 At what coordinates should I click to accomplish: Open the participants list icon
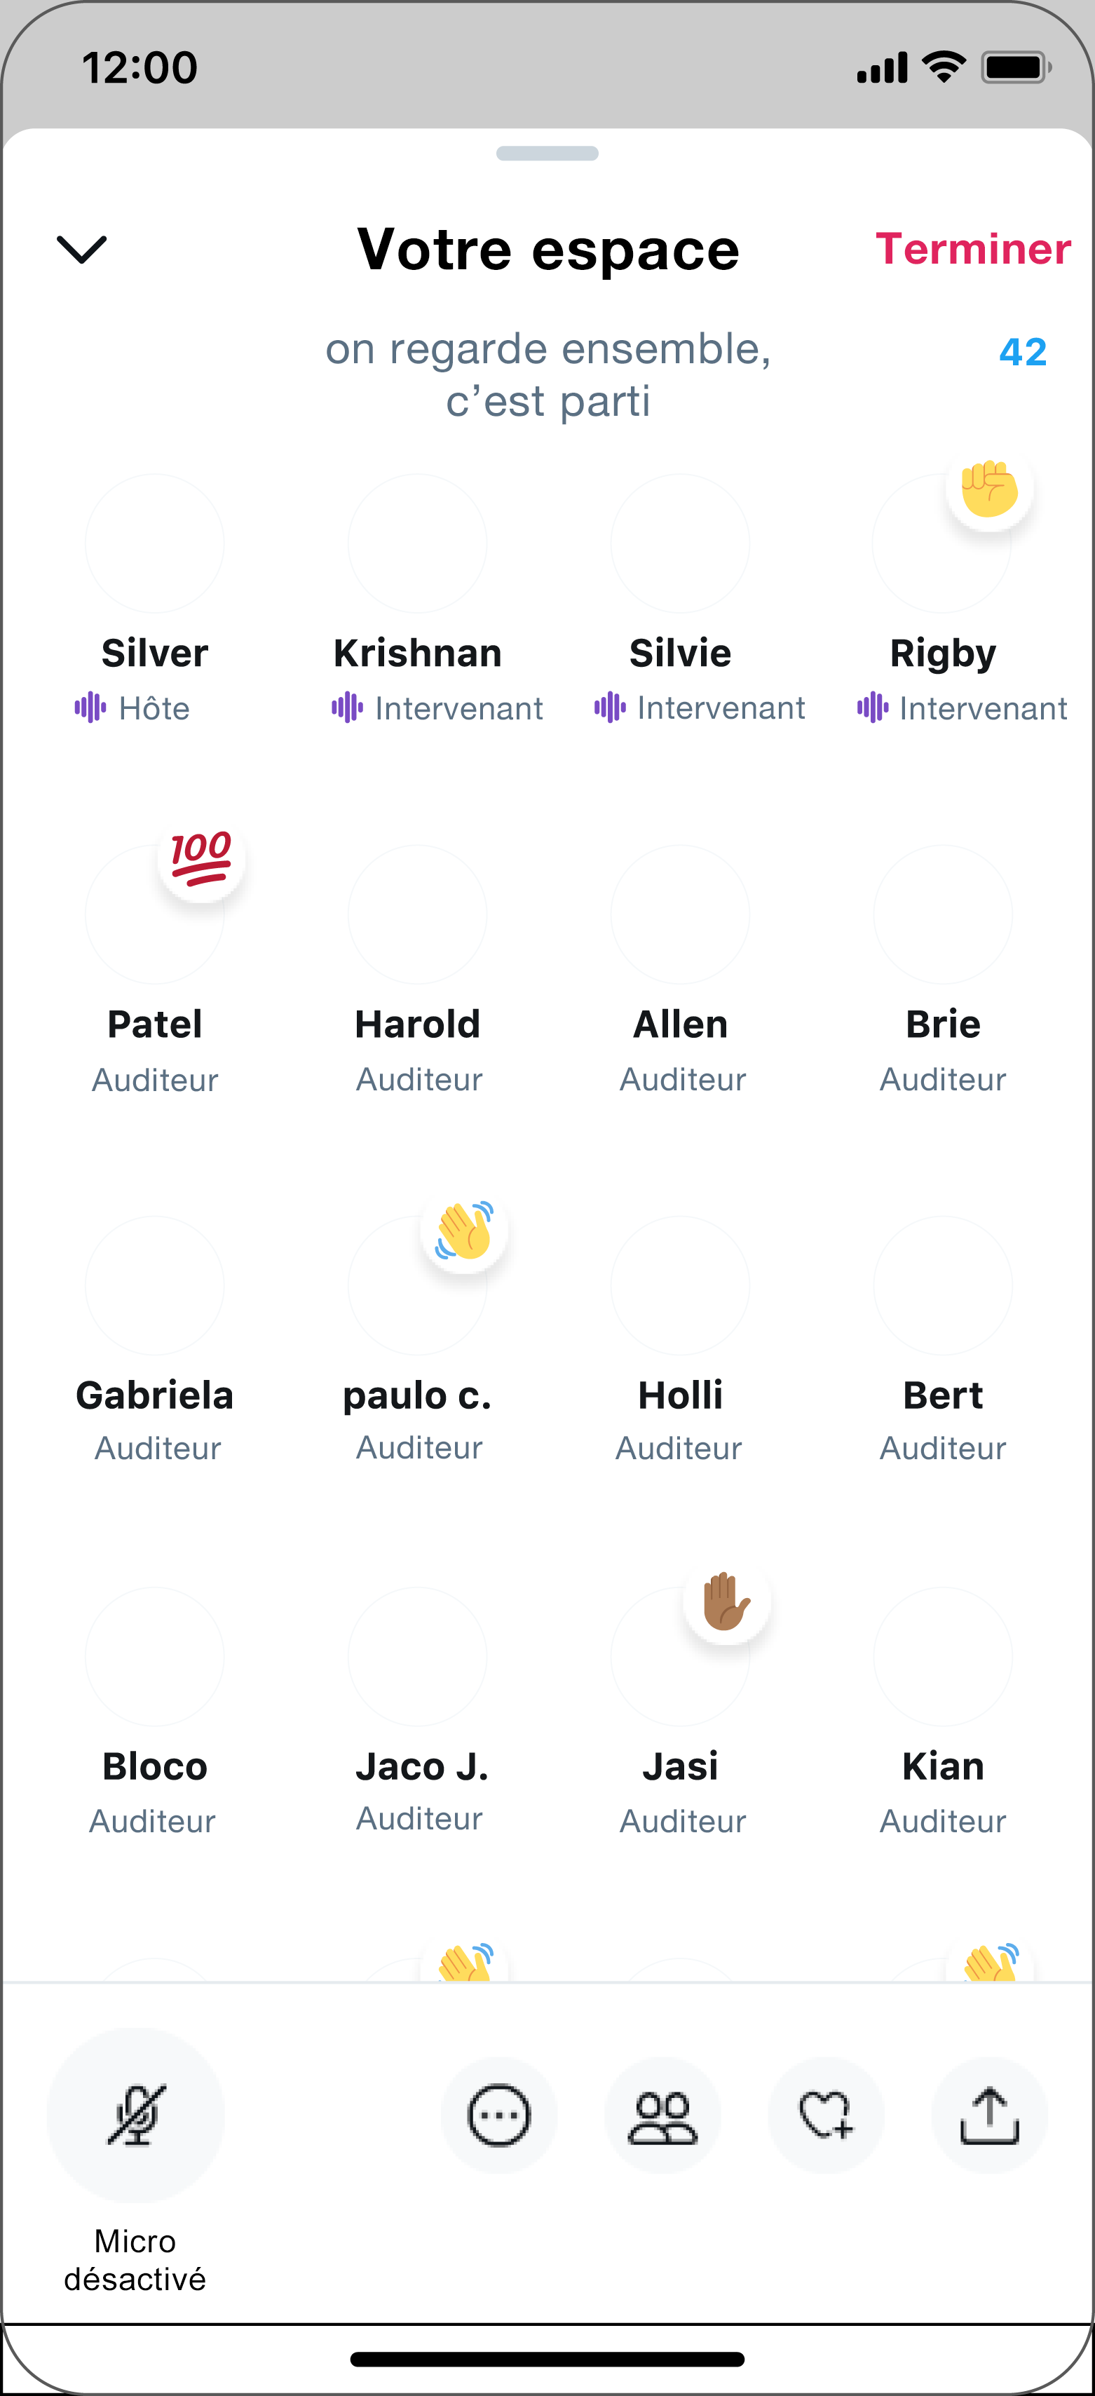point(662,2115)
